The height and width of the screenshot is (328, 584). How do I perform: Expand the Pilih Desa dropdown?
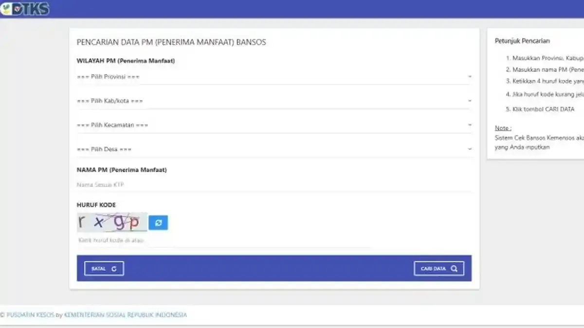273,149
